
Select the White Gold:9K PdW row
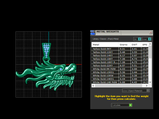(120, 69)
